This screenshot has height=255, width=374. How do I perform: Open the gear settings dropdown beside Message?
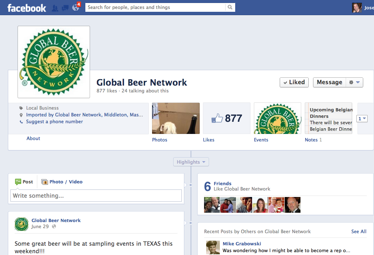click(x=354, y=82)
